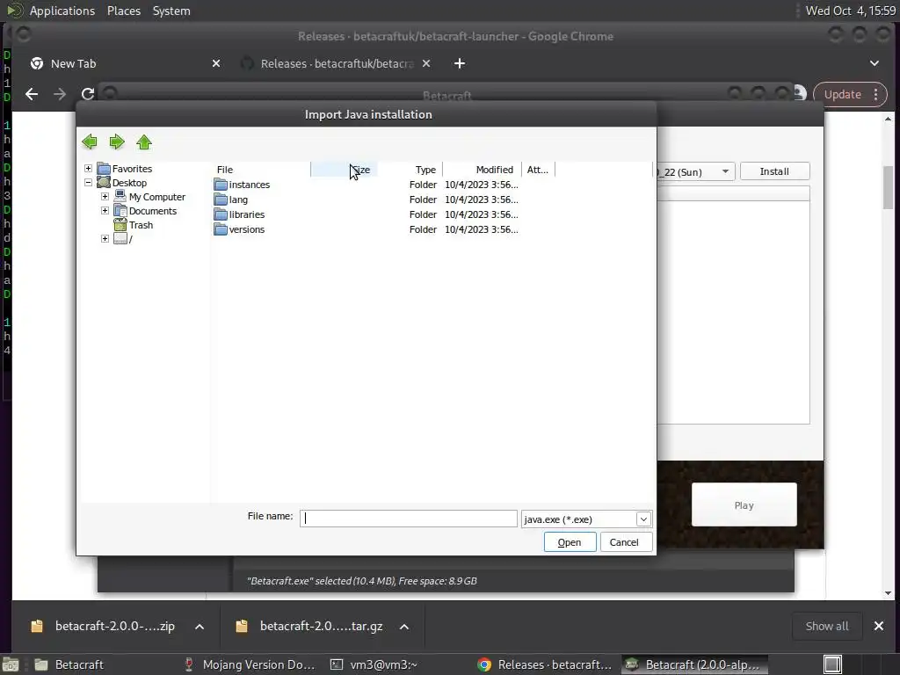Expand the root '/' tree node
This screenshot has width=900, height=675.
point(105,239)
